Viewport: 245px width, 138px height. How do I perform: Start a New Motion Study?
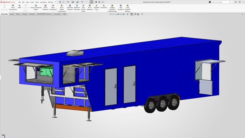click(83, 8)
